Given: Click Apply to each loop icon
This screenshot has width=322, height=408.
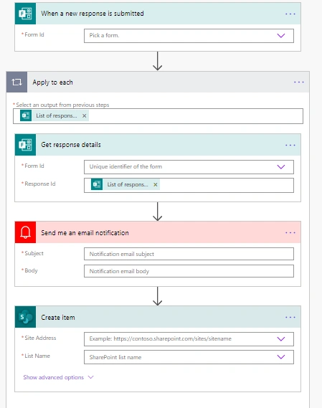Looking at the screenshot, I should pos(16,82).
